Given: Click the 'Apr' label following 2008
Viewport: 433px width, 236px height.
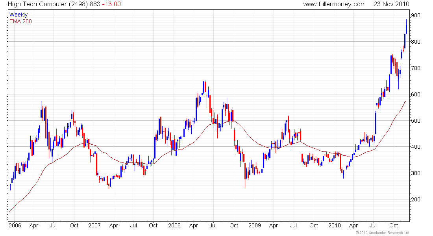Looking at the screenshot, I should click(194, 226).
